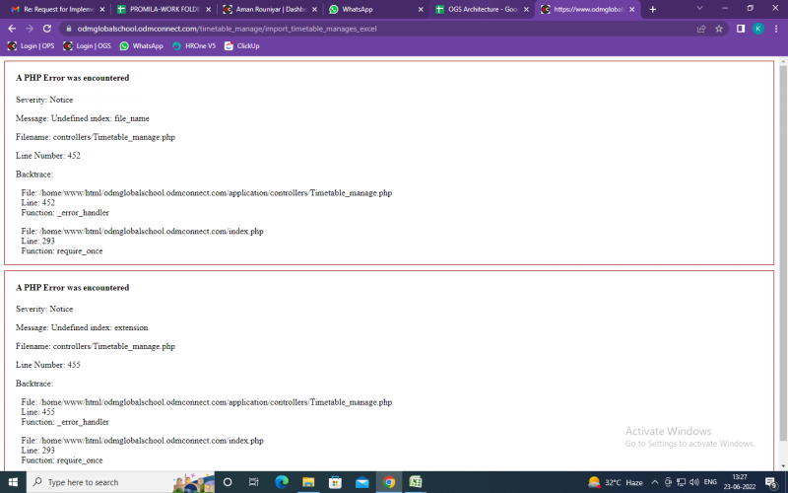The image size is (788, 493).
Task: Open Chrome's three-dot menu
Action: pyautogui.click(x=775, y=29)
